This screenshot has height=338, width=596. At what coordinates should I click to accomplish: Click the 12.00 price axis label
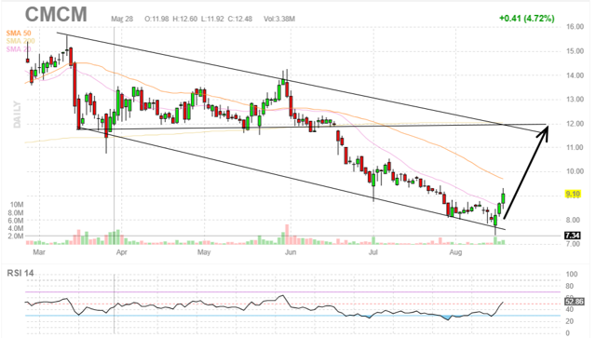[x=575, y=124]
